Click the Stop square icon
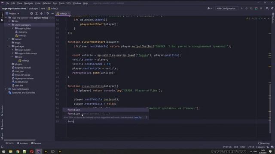The image size is (275, 154). tap(261, 9)
